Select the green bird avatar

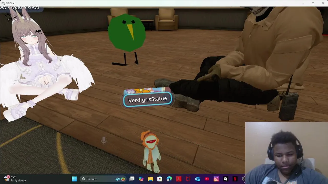click(x=127, y=40)
